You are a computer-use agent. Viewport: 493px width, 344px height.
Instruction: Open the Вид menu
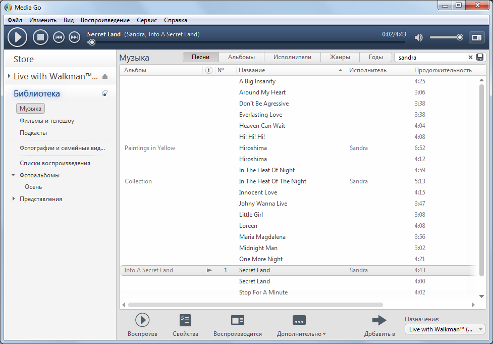[69, 20]
